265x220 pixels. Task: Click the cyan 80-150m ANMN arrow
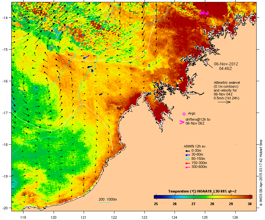coord(188,159)
